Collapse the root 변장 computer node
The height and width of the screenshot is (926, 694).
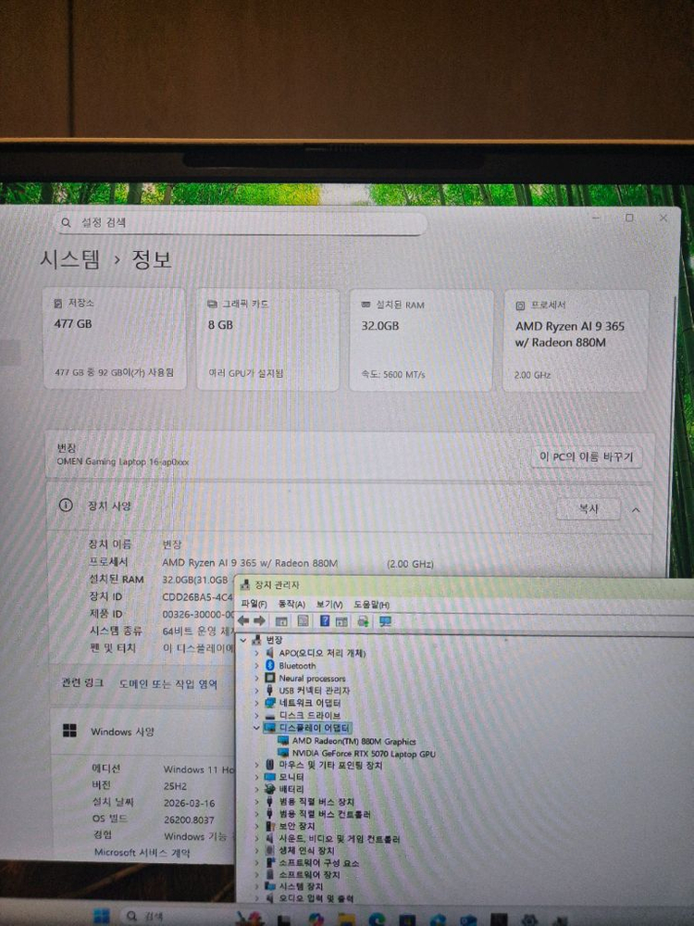[x=243, y=640]
